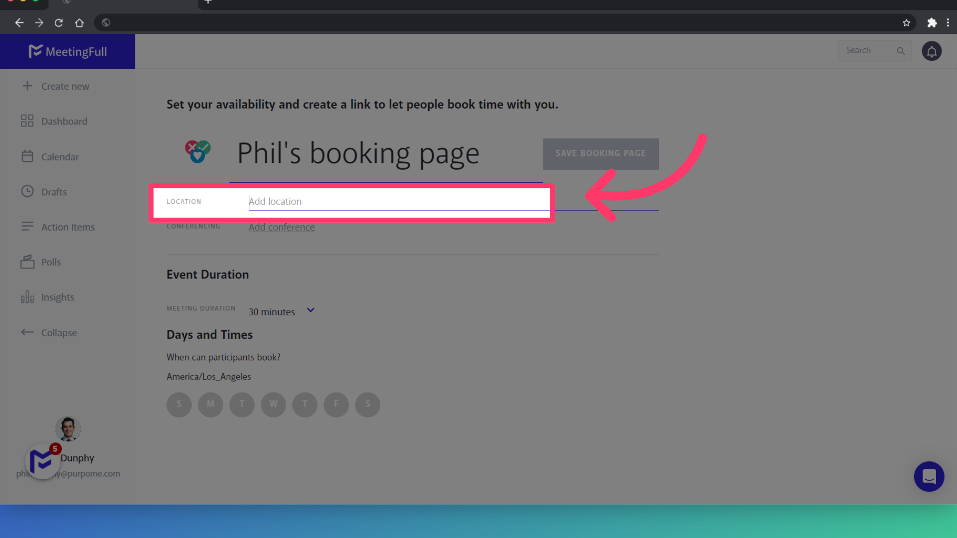957x538 pixels.
Task: Click the Calendar sidebar icon
Action: [x=27, y=156]
